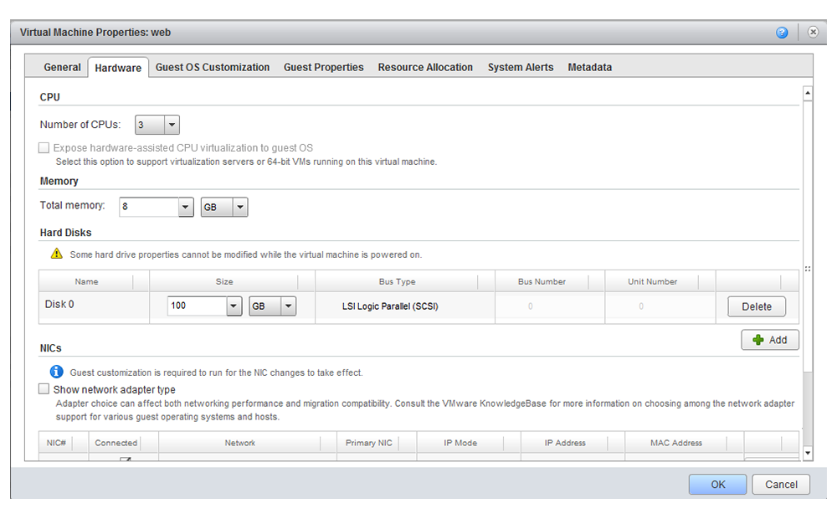
Task: Open the Number of CPUs dropdown
Action: tap(172, 125)
